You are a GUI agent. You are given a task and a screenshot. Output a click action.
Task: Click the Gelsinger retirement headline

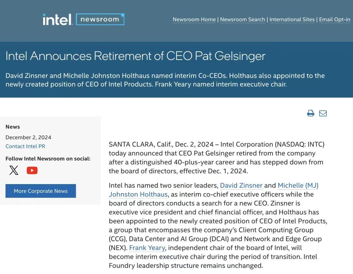point(135,56)
